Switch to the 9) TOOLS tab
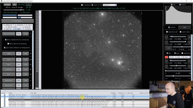 [29, 25]
